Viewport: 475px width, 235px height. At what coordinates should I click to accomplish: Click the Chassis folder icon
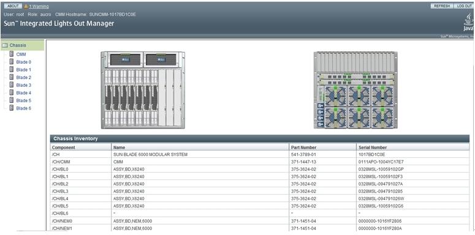tap(4, 45)
